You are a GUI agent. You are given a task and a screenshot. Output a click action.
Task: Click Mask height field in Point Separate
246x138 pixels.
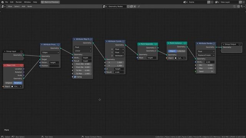pyautogui.click(x=151, y=58)
